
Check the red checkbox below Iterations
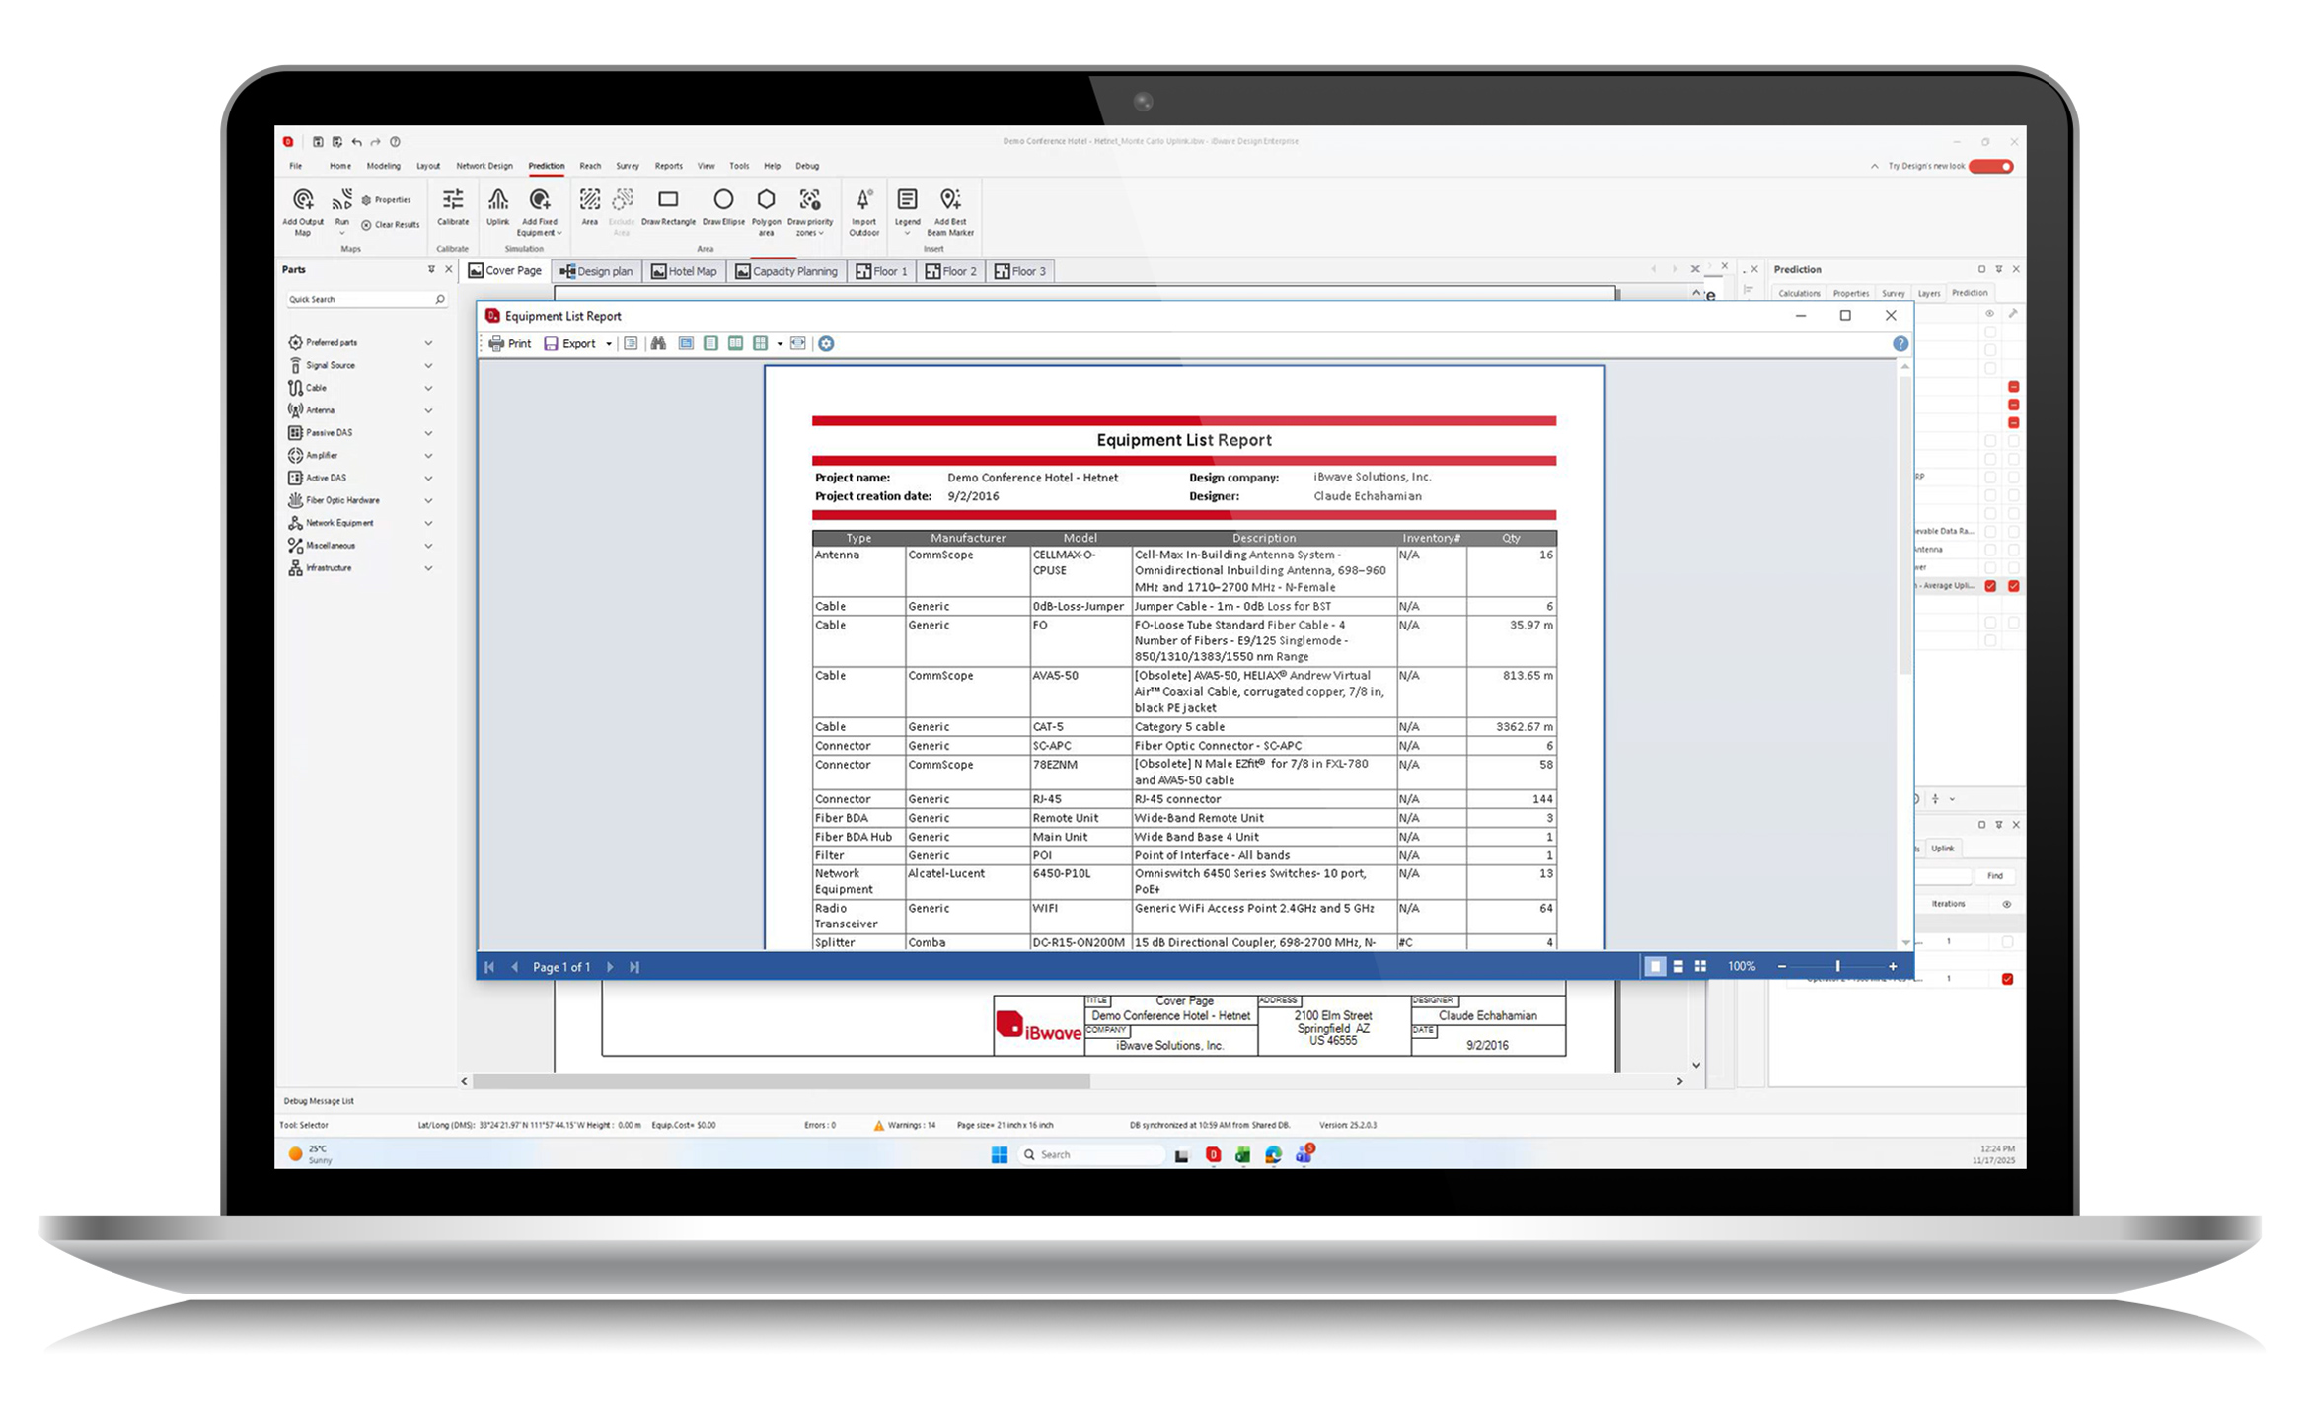[2006, 979]
